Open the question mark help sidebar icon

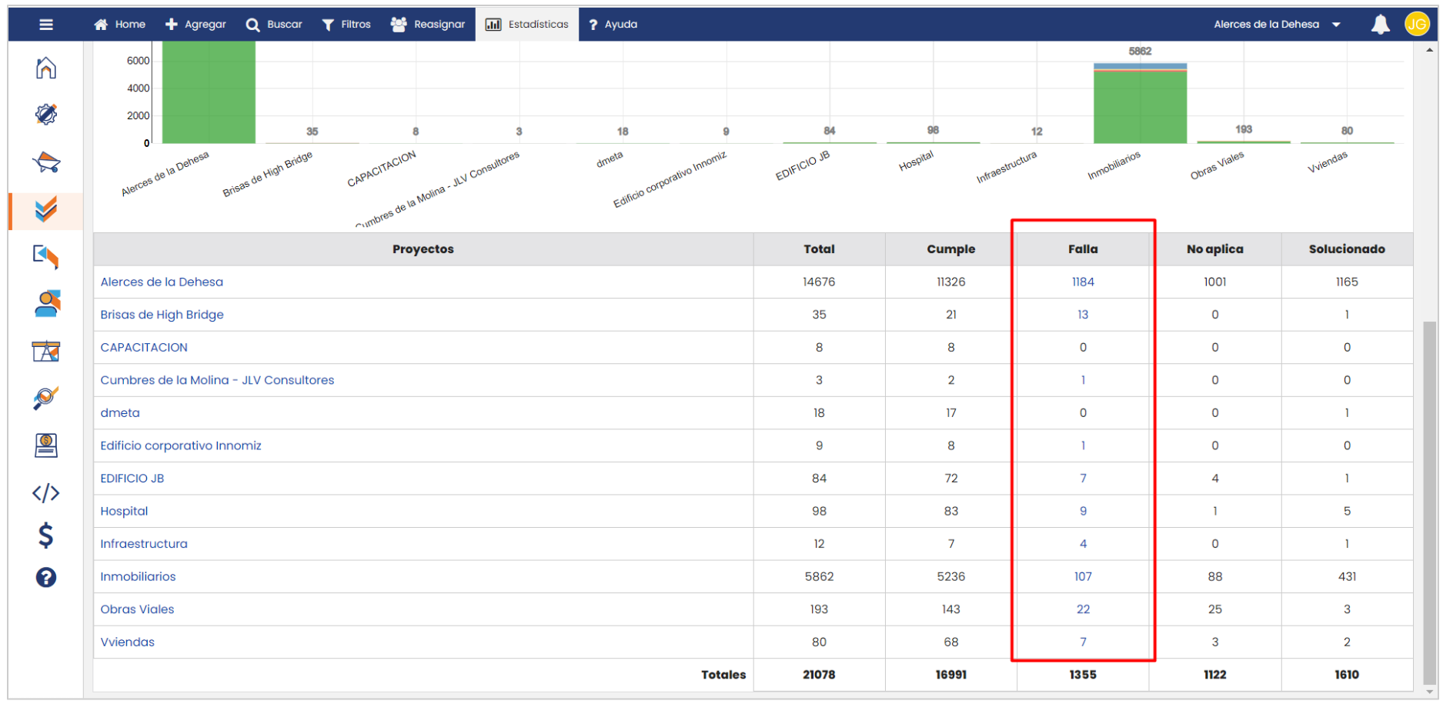click(46, 577)
